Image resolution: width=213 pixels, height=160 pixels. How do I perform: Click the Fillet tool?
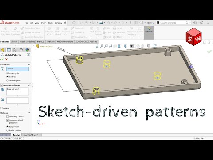92,30
